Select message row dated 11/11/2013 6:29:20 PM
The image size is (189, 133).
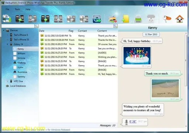[78, 49]
